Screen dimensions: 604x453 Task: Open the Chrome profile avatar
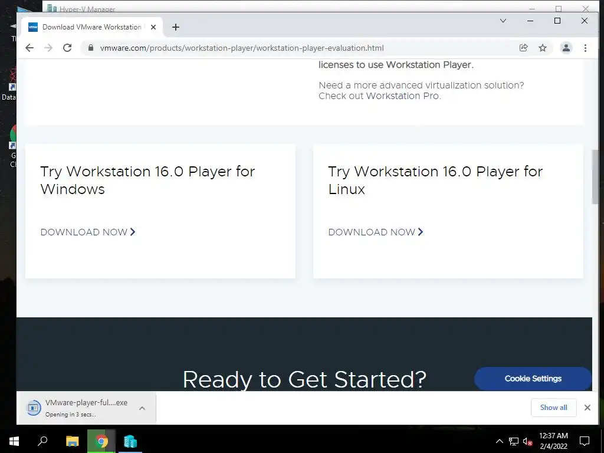[x=566, y=48]
